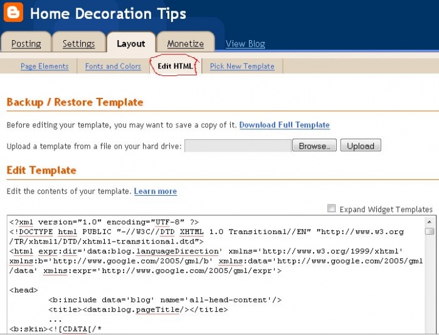439x335 pixels.
Task: Open the Settings tab
Action: pyautogui.click(x=78, y=43)
